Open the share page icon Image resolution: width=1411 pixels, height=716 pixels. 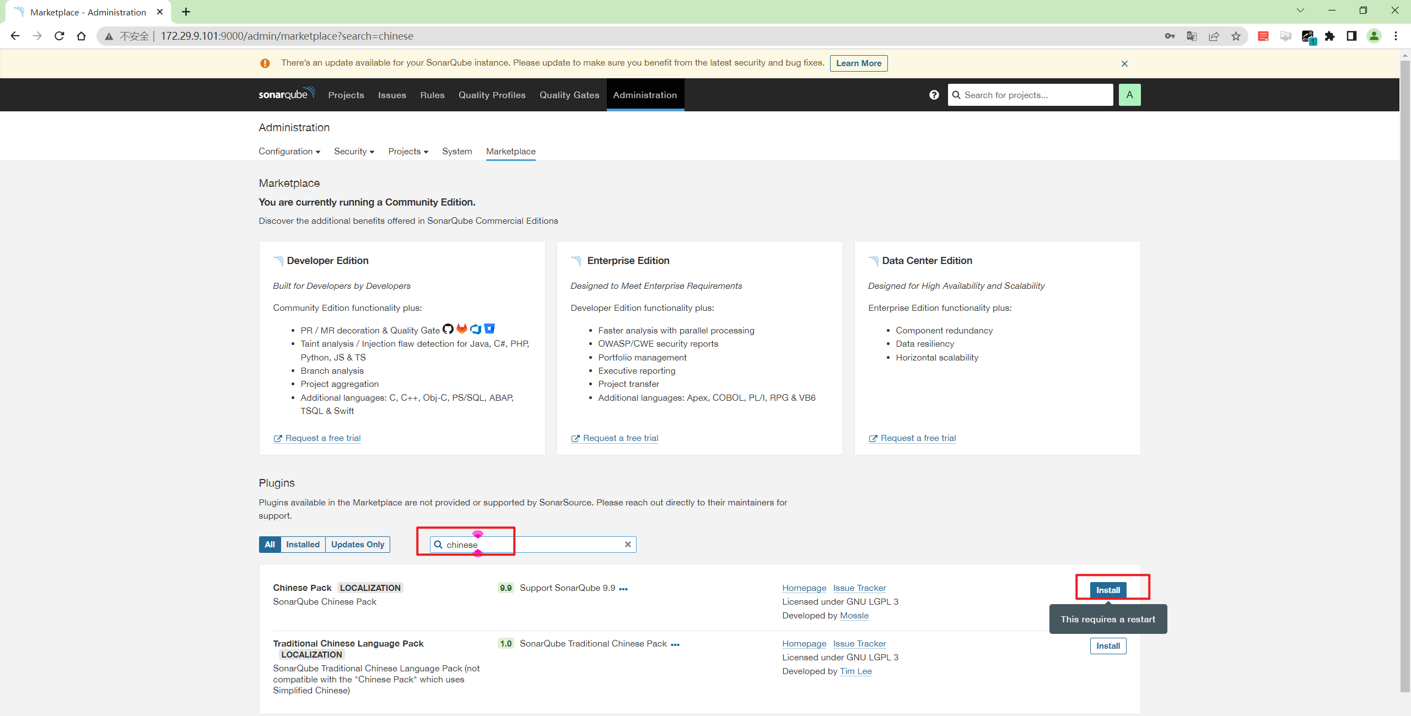coord(1214,36)
